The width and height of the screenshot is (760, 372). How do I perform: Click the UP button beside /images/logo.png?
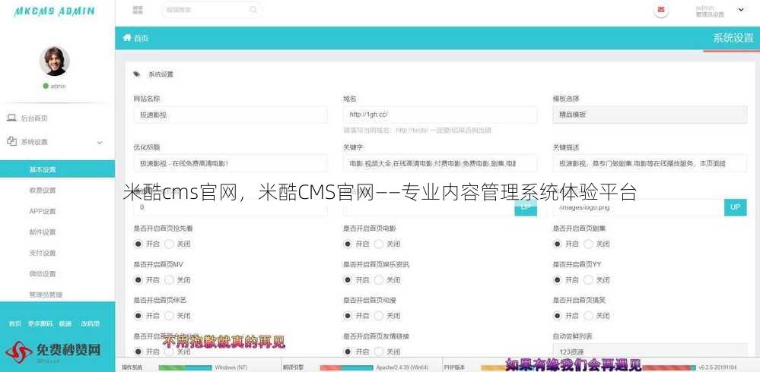coord(736,207)
